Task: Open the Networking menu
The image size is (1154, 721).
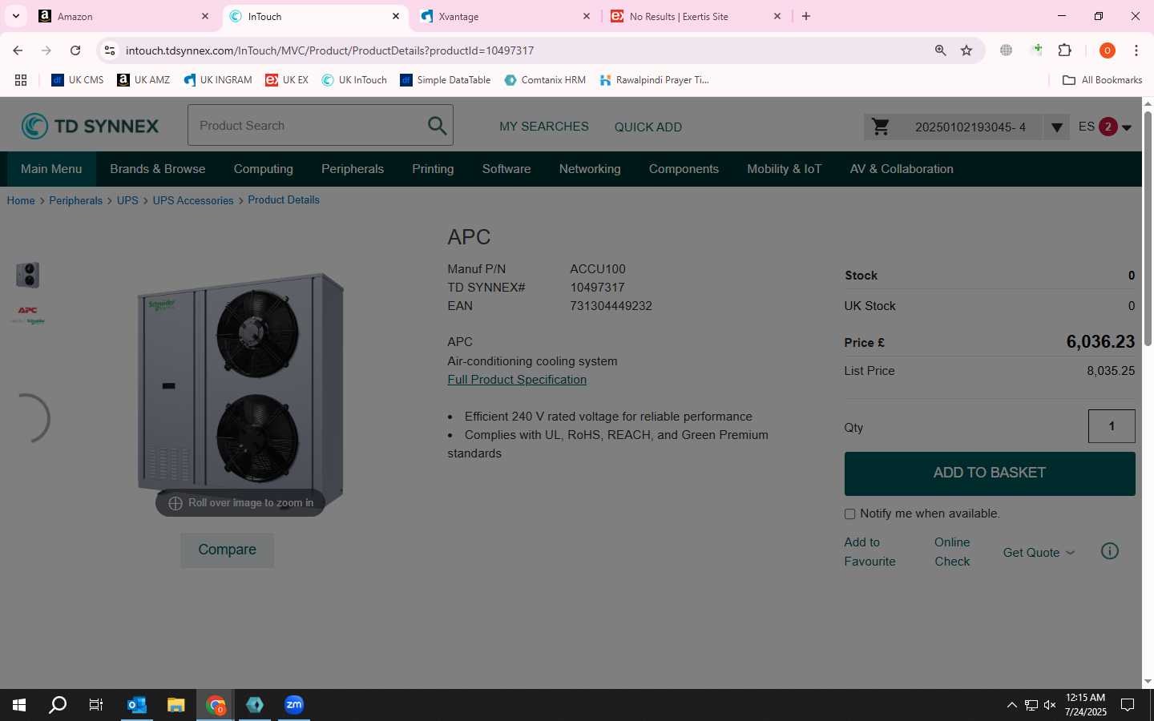Action: point(590,169)
